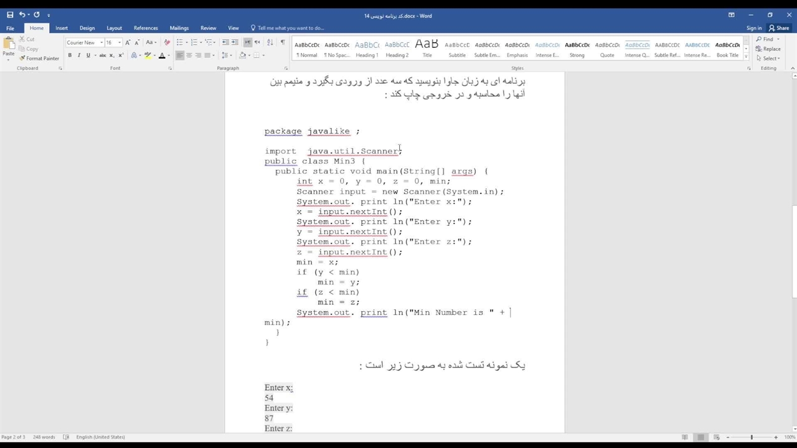Click the Clear All Formatting icon
Screen dimensions: 797x448
(167, 42)
